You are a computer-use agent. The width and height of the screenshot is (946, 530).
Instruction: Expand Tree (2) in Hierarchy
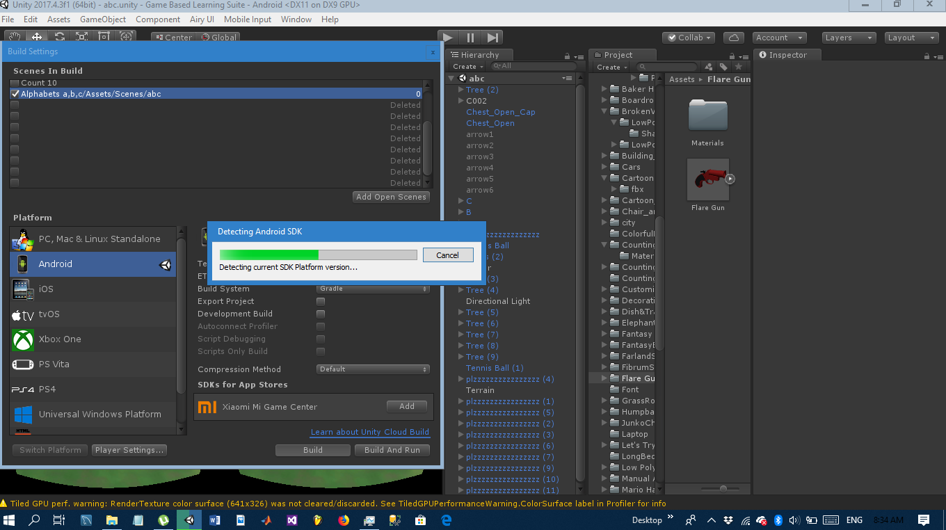tap(460, 90)
